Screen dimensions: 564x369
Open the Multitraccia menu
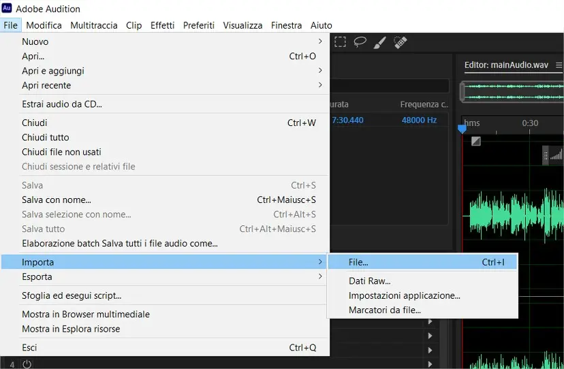[x=94, y=25]
